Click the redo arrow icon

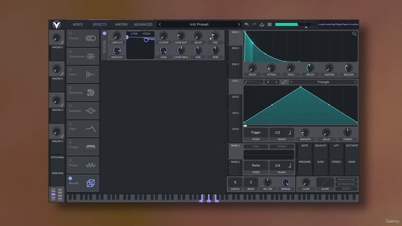[254, 24]
